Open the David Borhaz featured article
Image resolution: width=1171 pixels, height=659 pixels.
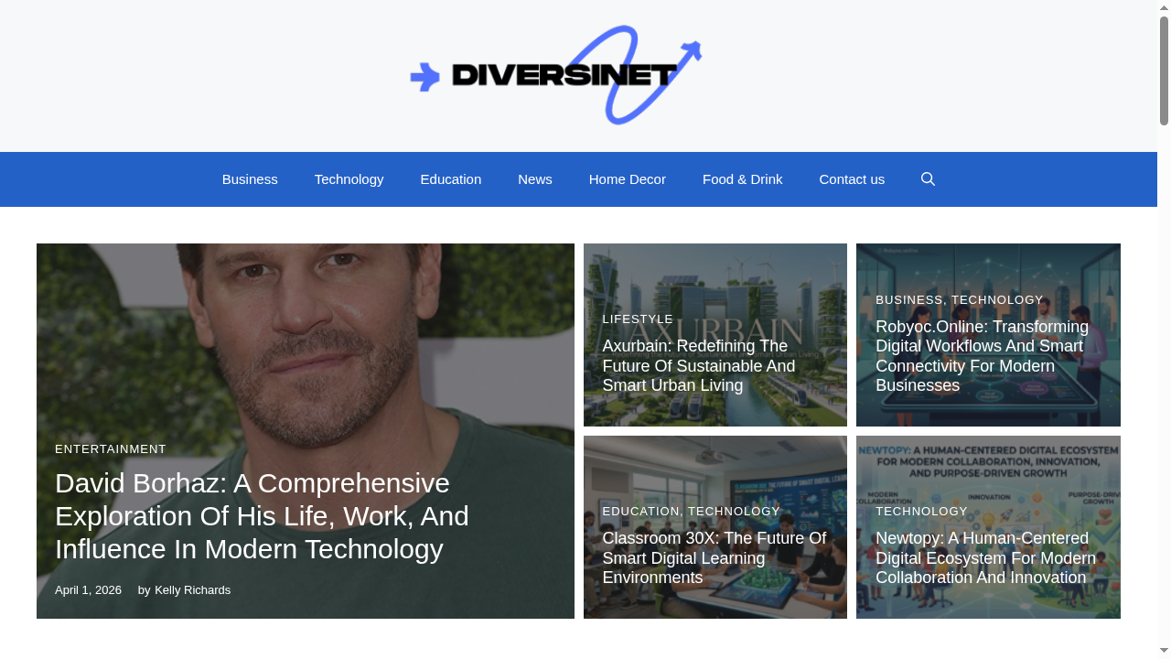(262, 515)
